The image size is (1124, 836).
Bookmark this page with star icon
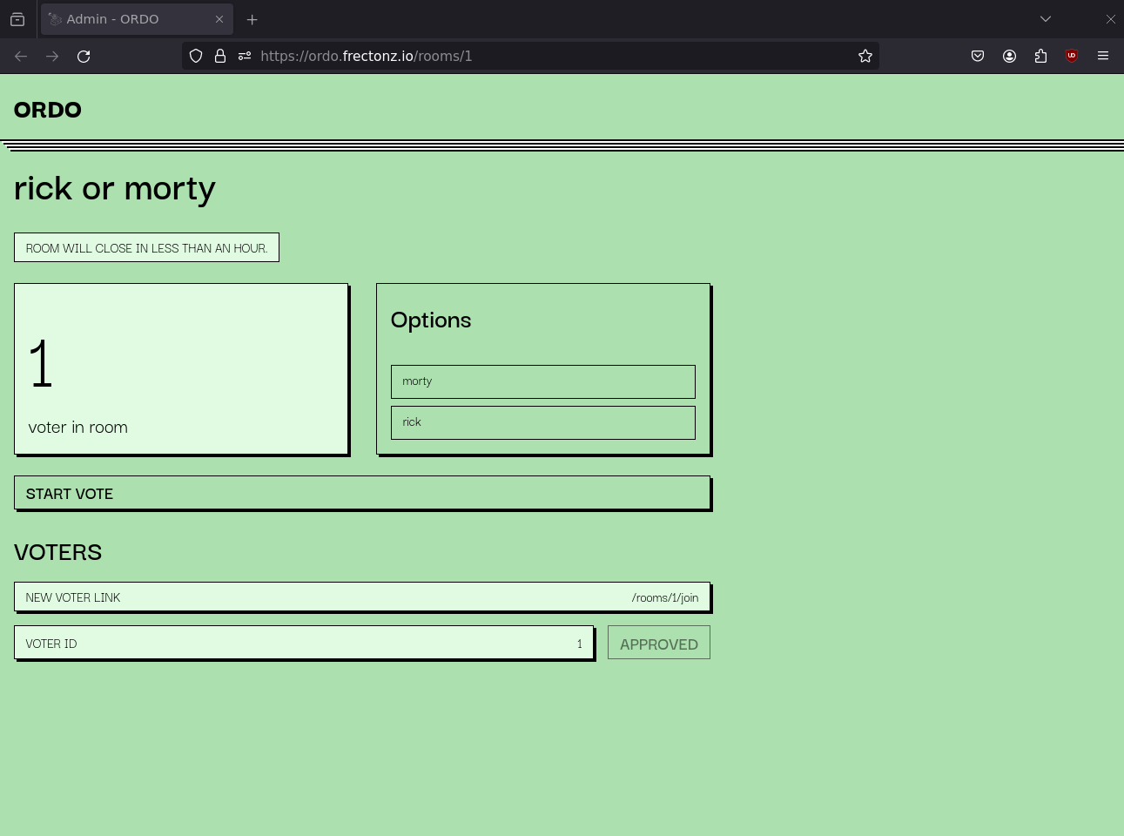click(x=865, y=56)
